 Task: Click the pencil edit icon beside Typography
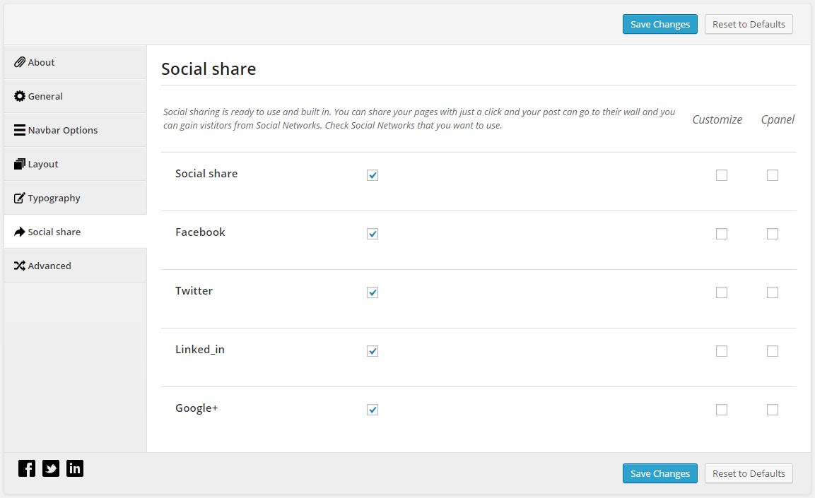(x=20, y=198)
